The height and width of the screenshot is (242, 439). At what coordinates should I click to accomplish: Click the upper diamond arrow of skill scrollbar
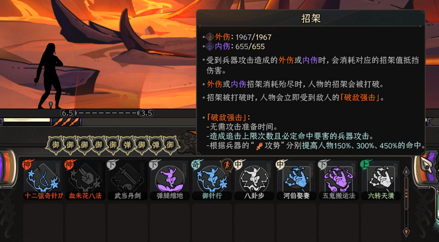(x=406, y=171)
